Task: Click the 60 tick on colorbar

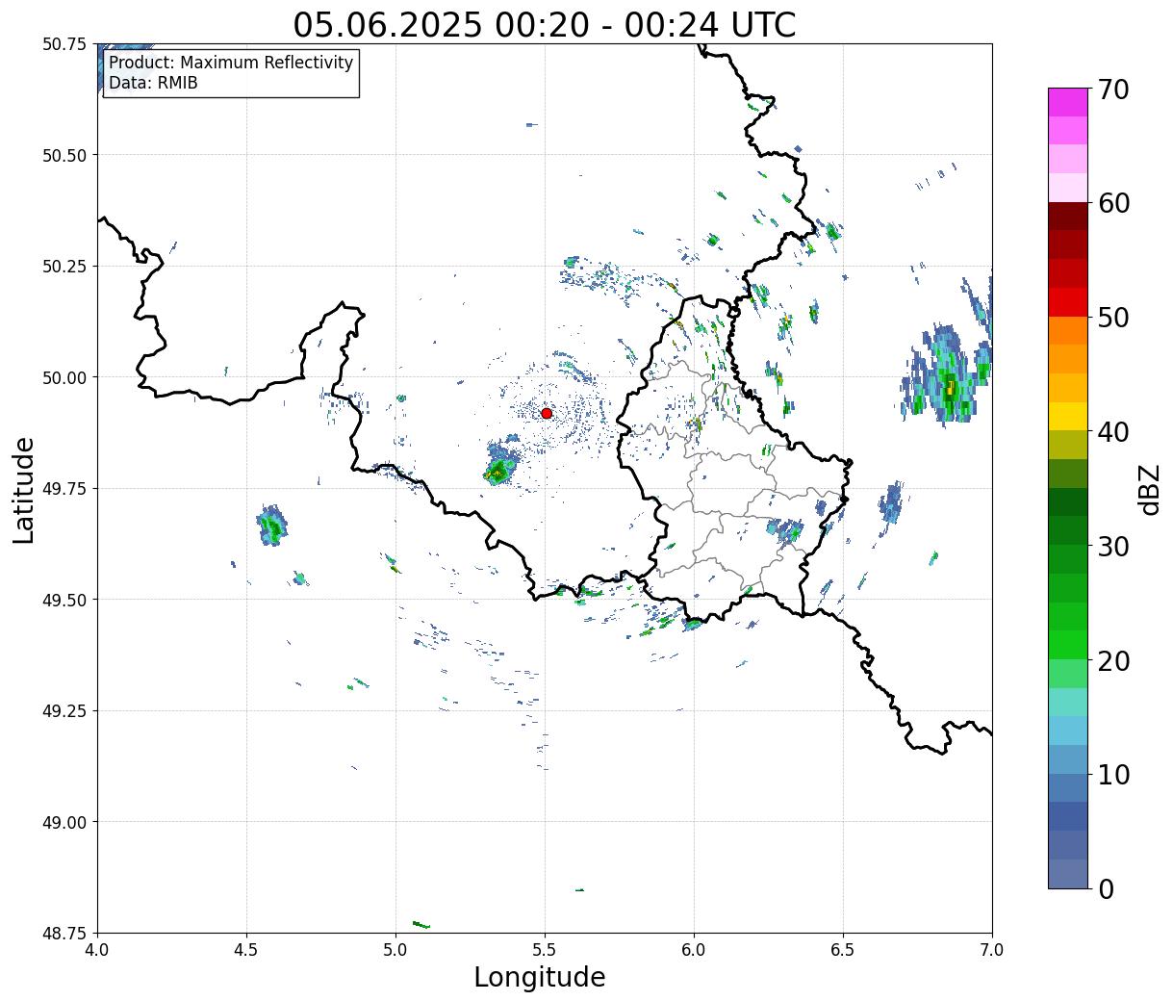Action: coord(1112,203)
